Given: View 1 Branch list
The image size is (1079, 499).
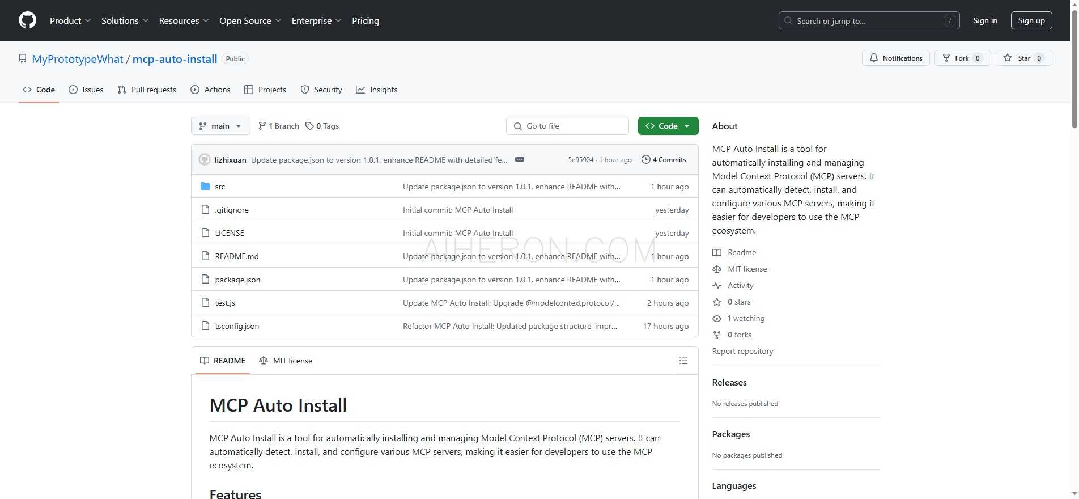Looking at the screenshot, I should 278,126.
